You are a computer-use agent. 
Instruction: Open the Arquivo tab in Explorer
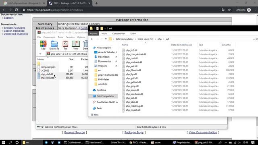(94, 33)
